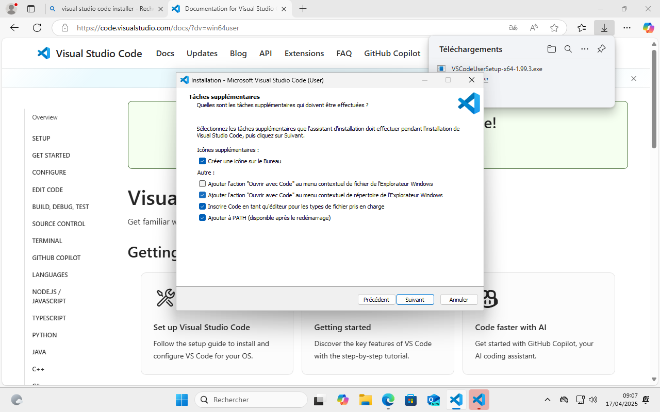Switch to "visual studio code installer" tab
660x412 pixels.
[107, 9]
